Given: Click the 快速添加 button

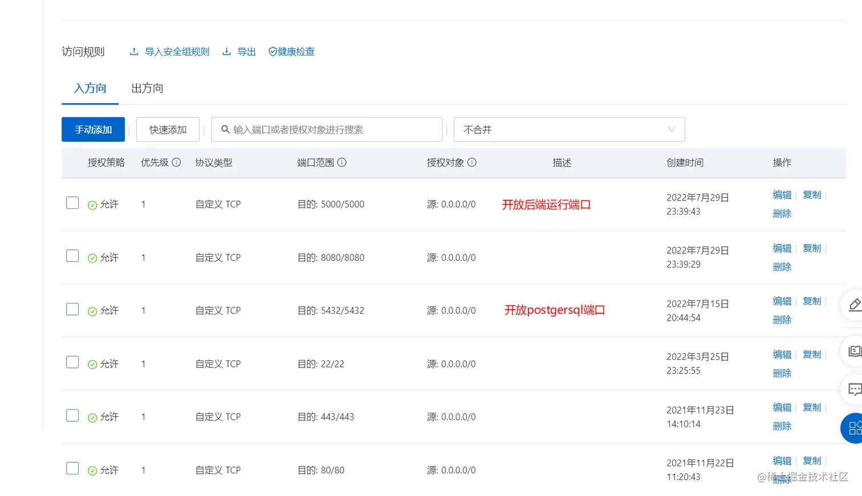Looking at the screenshot, I should click(168, 129).
